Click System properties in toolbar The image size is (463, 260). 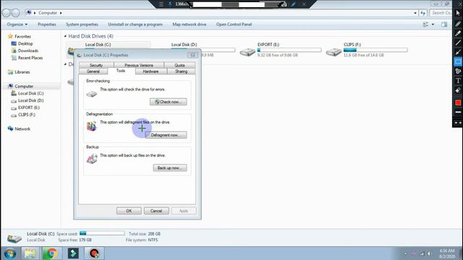point(82,25)
